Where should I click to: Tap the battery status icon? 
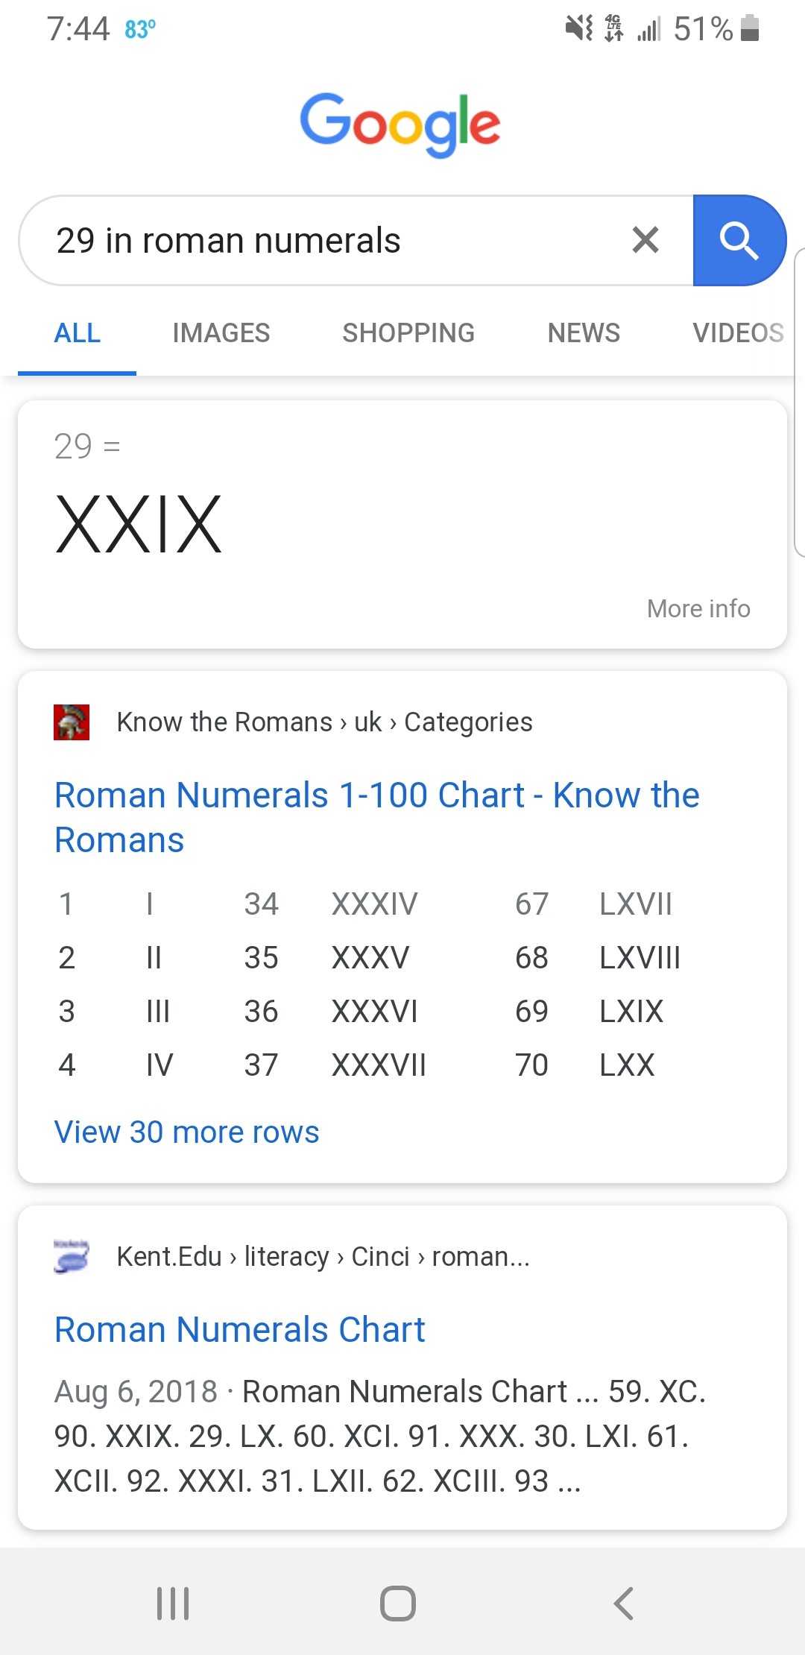point(750,28)
